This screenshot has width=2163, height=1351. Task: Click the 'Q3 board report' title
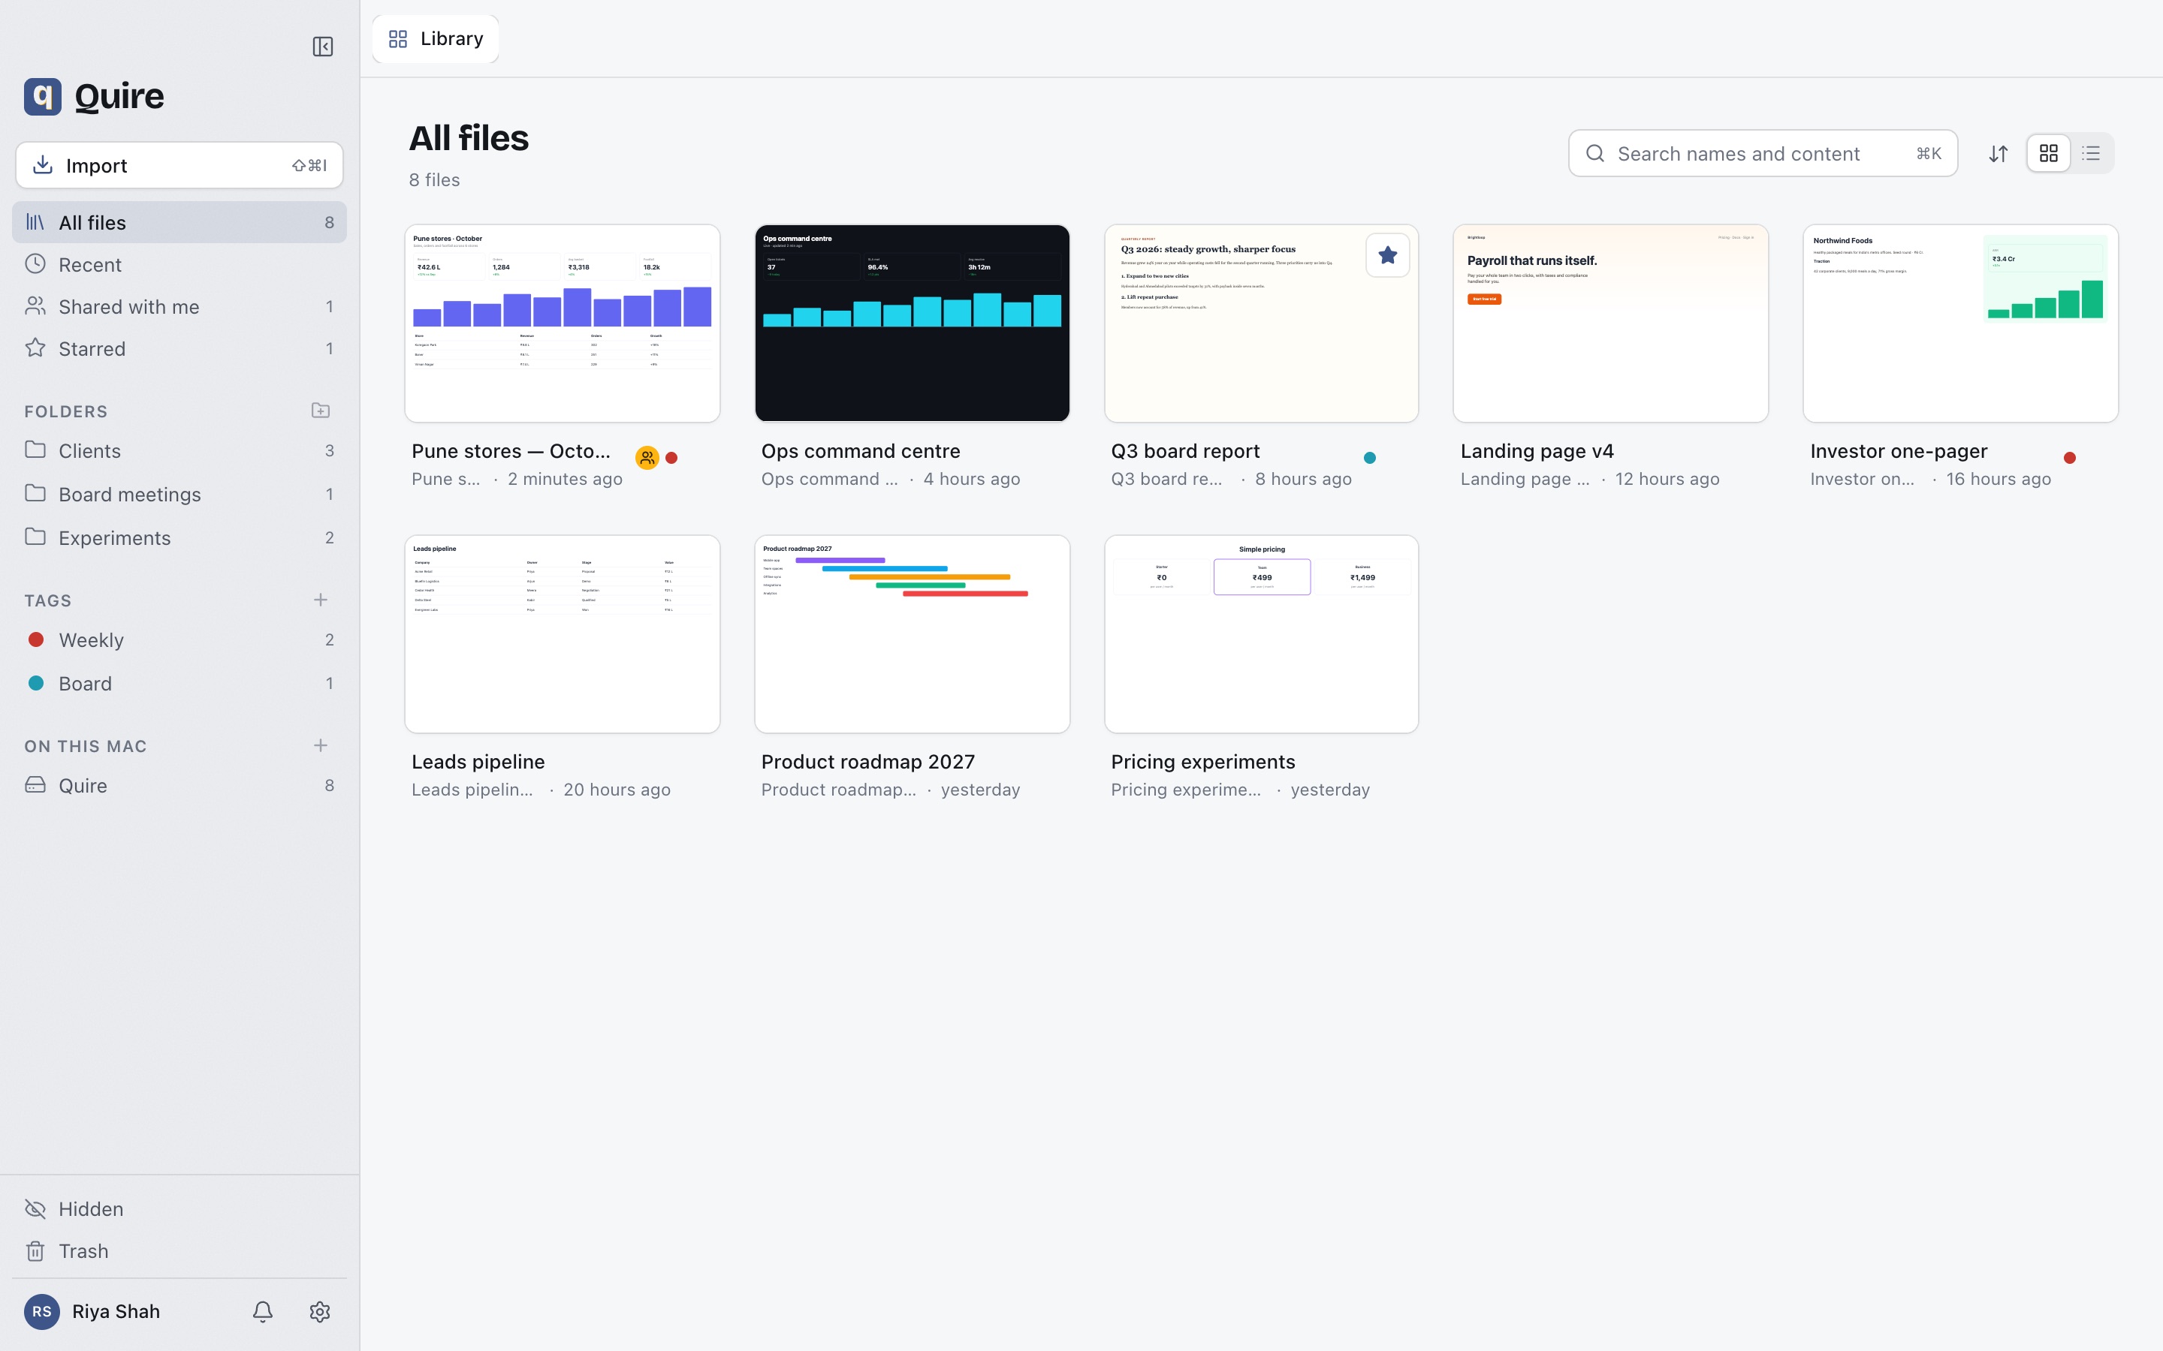pos(1185,451)
